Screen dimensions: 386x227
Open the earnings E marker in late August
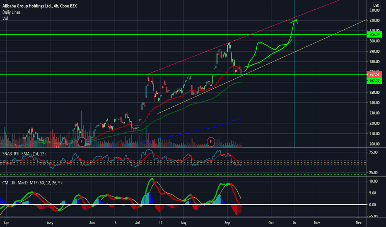(211, 142)
